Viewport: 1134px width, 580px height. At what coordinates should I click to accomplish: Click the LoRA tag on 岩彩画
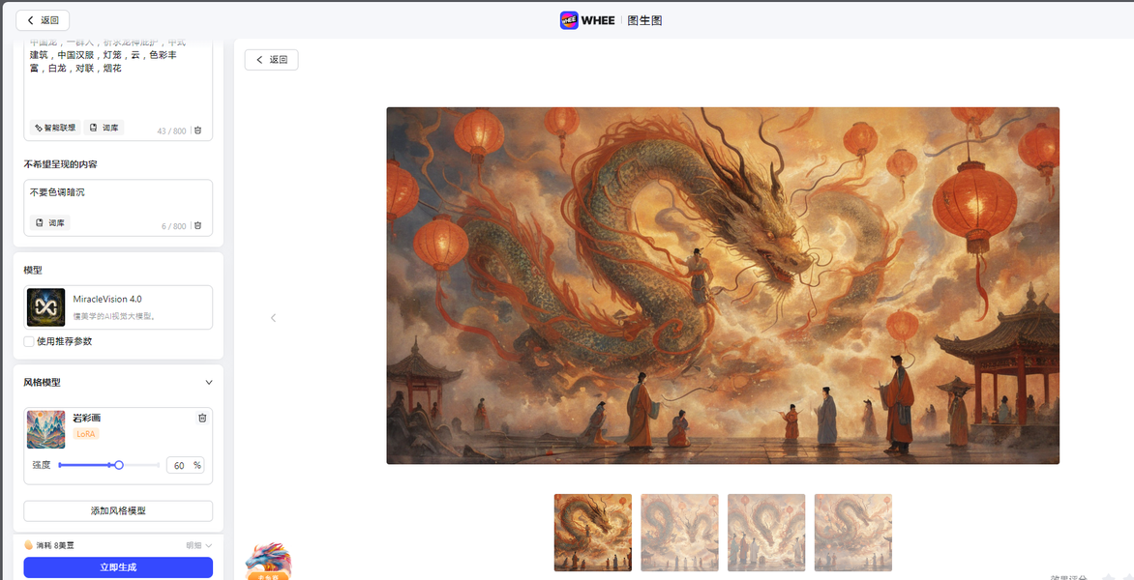[x=86, y=433]
